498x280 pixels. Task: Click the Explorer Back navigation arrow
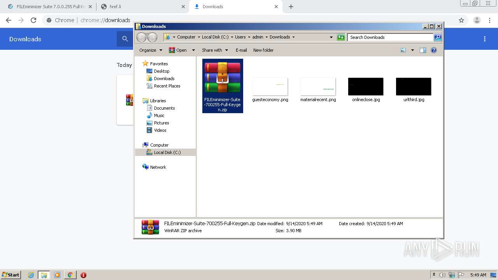[141, 37]
